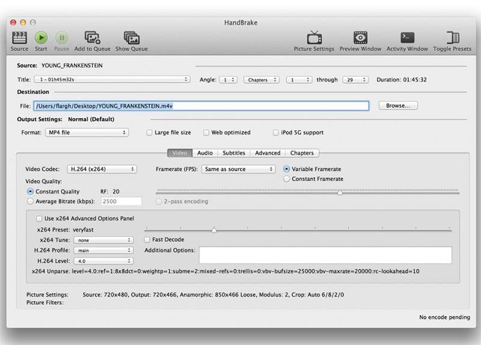Click the Add to Queue icon
This screenshot has height=345, width=481.
click(x=92, y=38)
